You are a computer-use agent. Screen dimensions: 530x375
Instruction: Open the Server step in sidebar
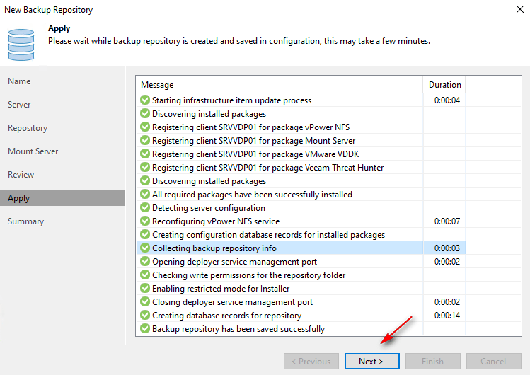tap(19, 105)
